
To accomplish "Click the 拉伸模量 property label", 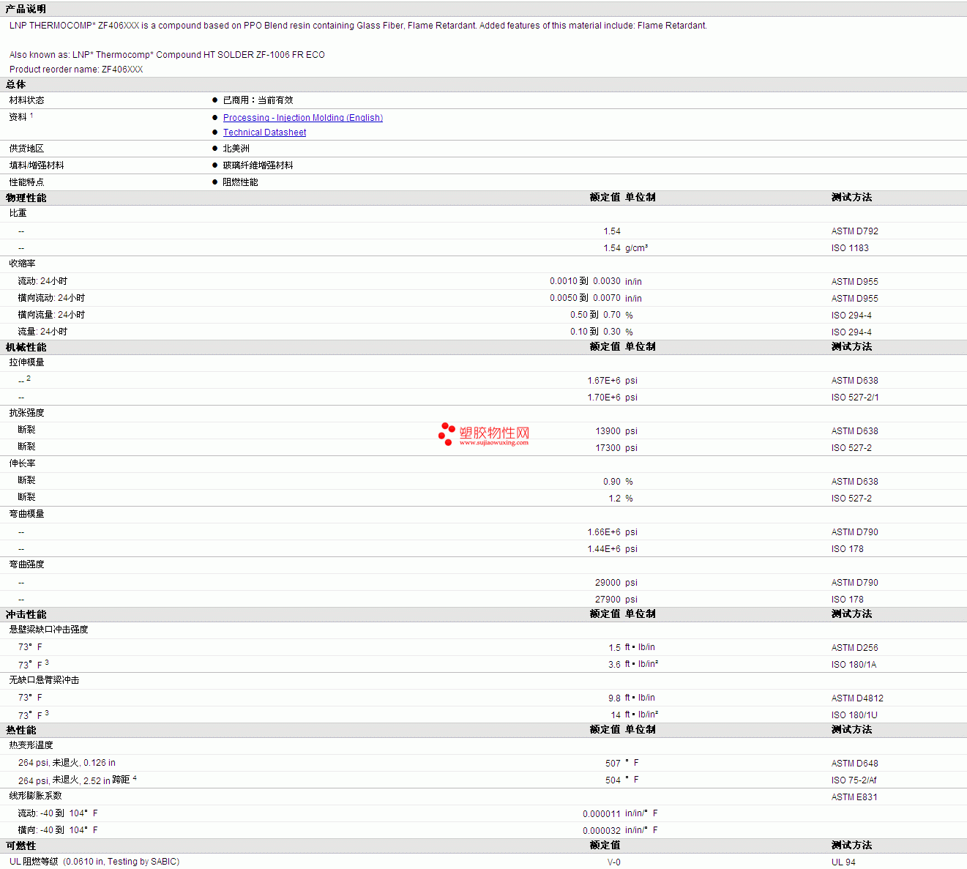I will [x=27, y=362].
